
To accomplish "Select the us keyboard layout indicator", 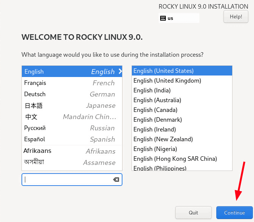I will click(179, 18).
